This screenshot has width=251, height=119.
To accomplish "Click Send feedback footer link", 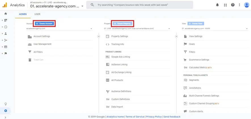I will 172,117.
